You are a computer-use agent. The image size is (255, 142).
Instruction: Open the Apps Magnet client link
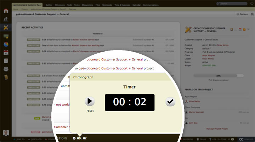(x=209, y=55)
